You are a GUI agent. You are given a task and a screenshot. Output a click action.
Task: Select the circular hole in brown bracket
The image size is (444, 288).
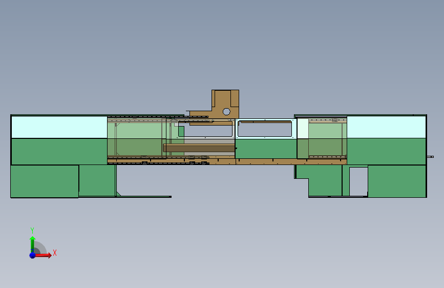pyautogui.click(x=226, y=112)
